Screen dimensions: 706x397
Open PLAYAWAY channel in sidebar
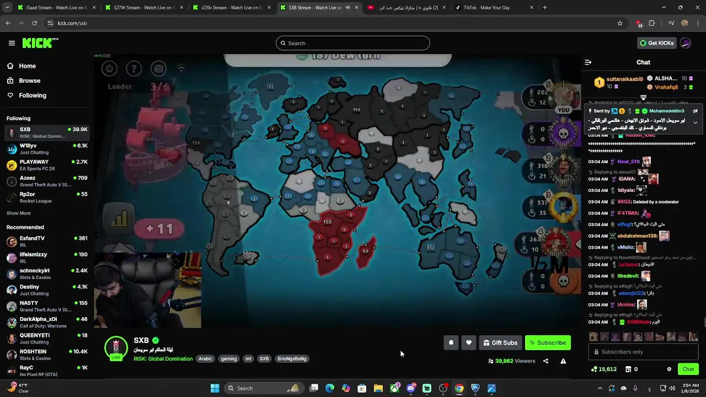[x=47, y=165]
